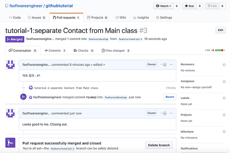This screenshot has height=153, width=230.
Task: Open commit hash 77b193c
Action: [x=171, y=88]
